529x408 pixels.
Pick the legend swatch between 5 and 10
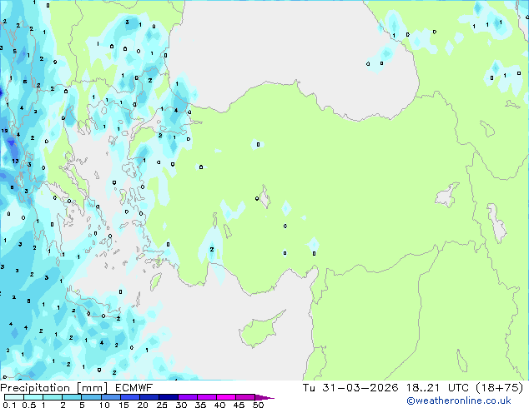[x=92, y=397]
